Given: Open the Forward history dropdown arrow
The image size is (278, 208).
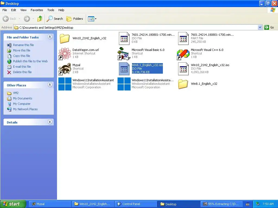Looking at the screenshot, I should point(33,19).
